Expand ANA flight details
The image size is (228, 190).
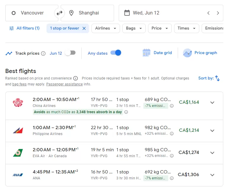pos(212,175)
